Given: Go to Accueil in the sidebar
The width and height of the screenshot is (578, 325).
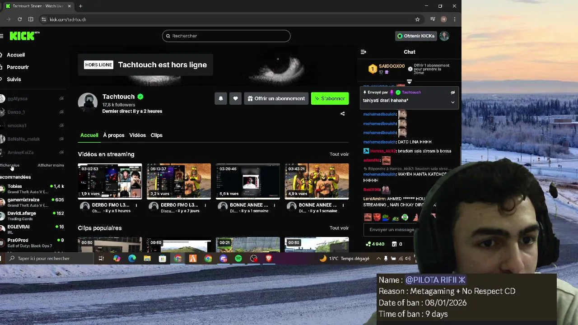Looking at the screenshot, I should coord(16,55).
